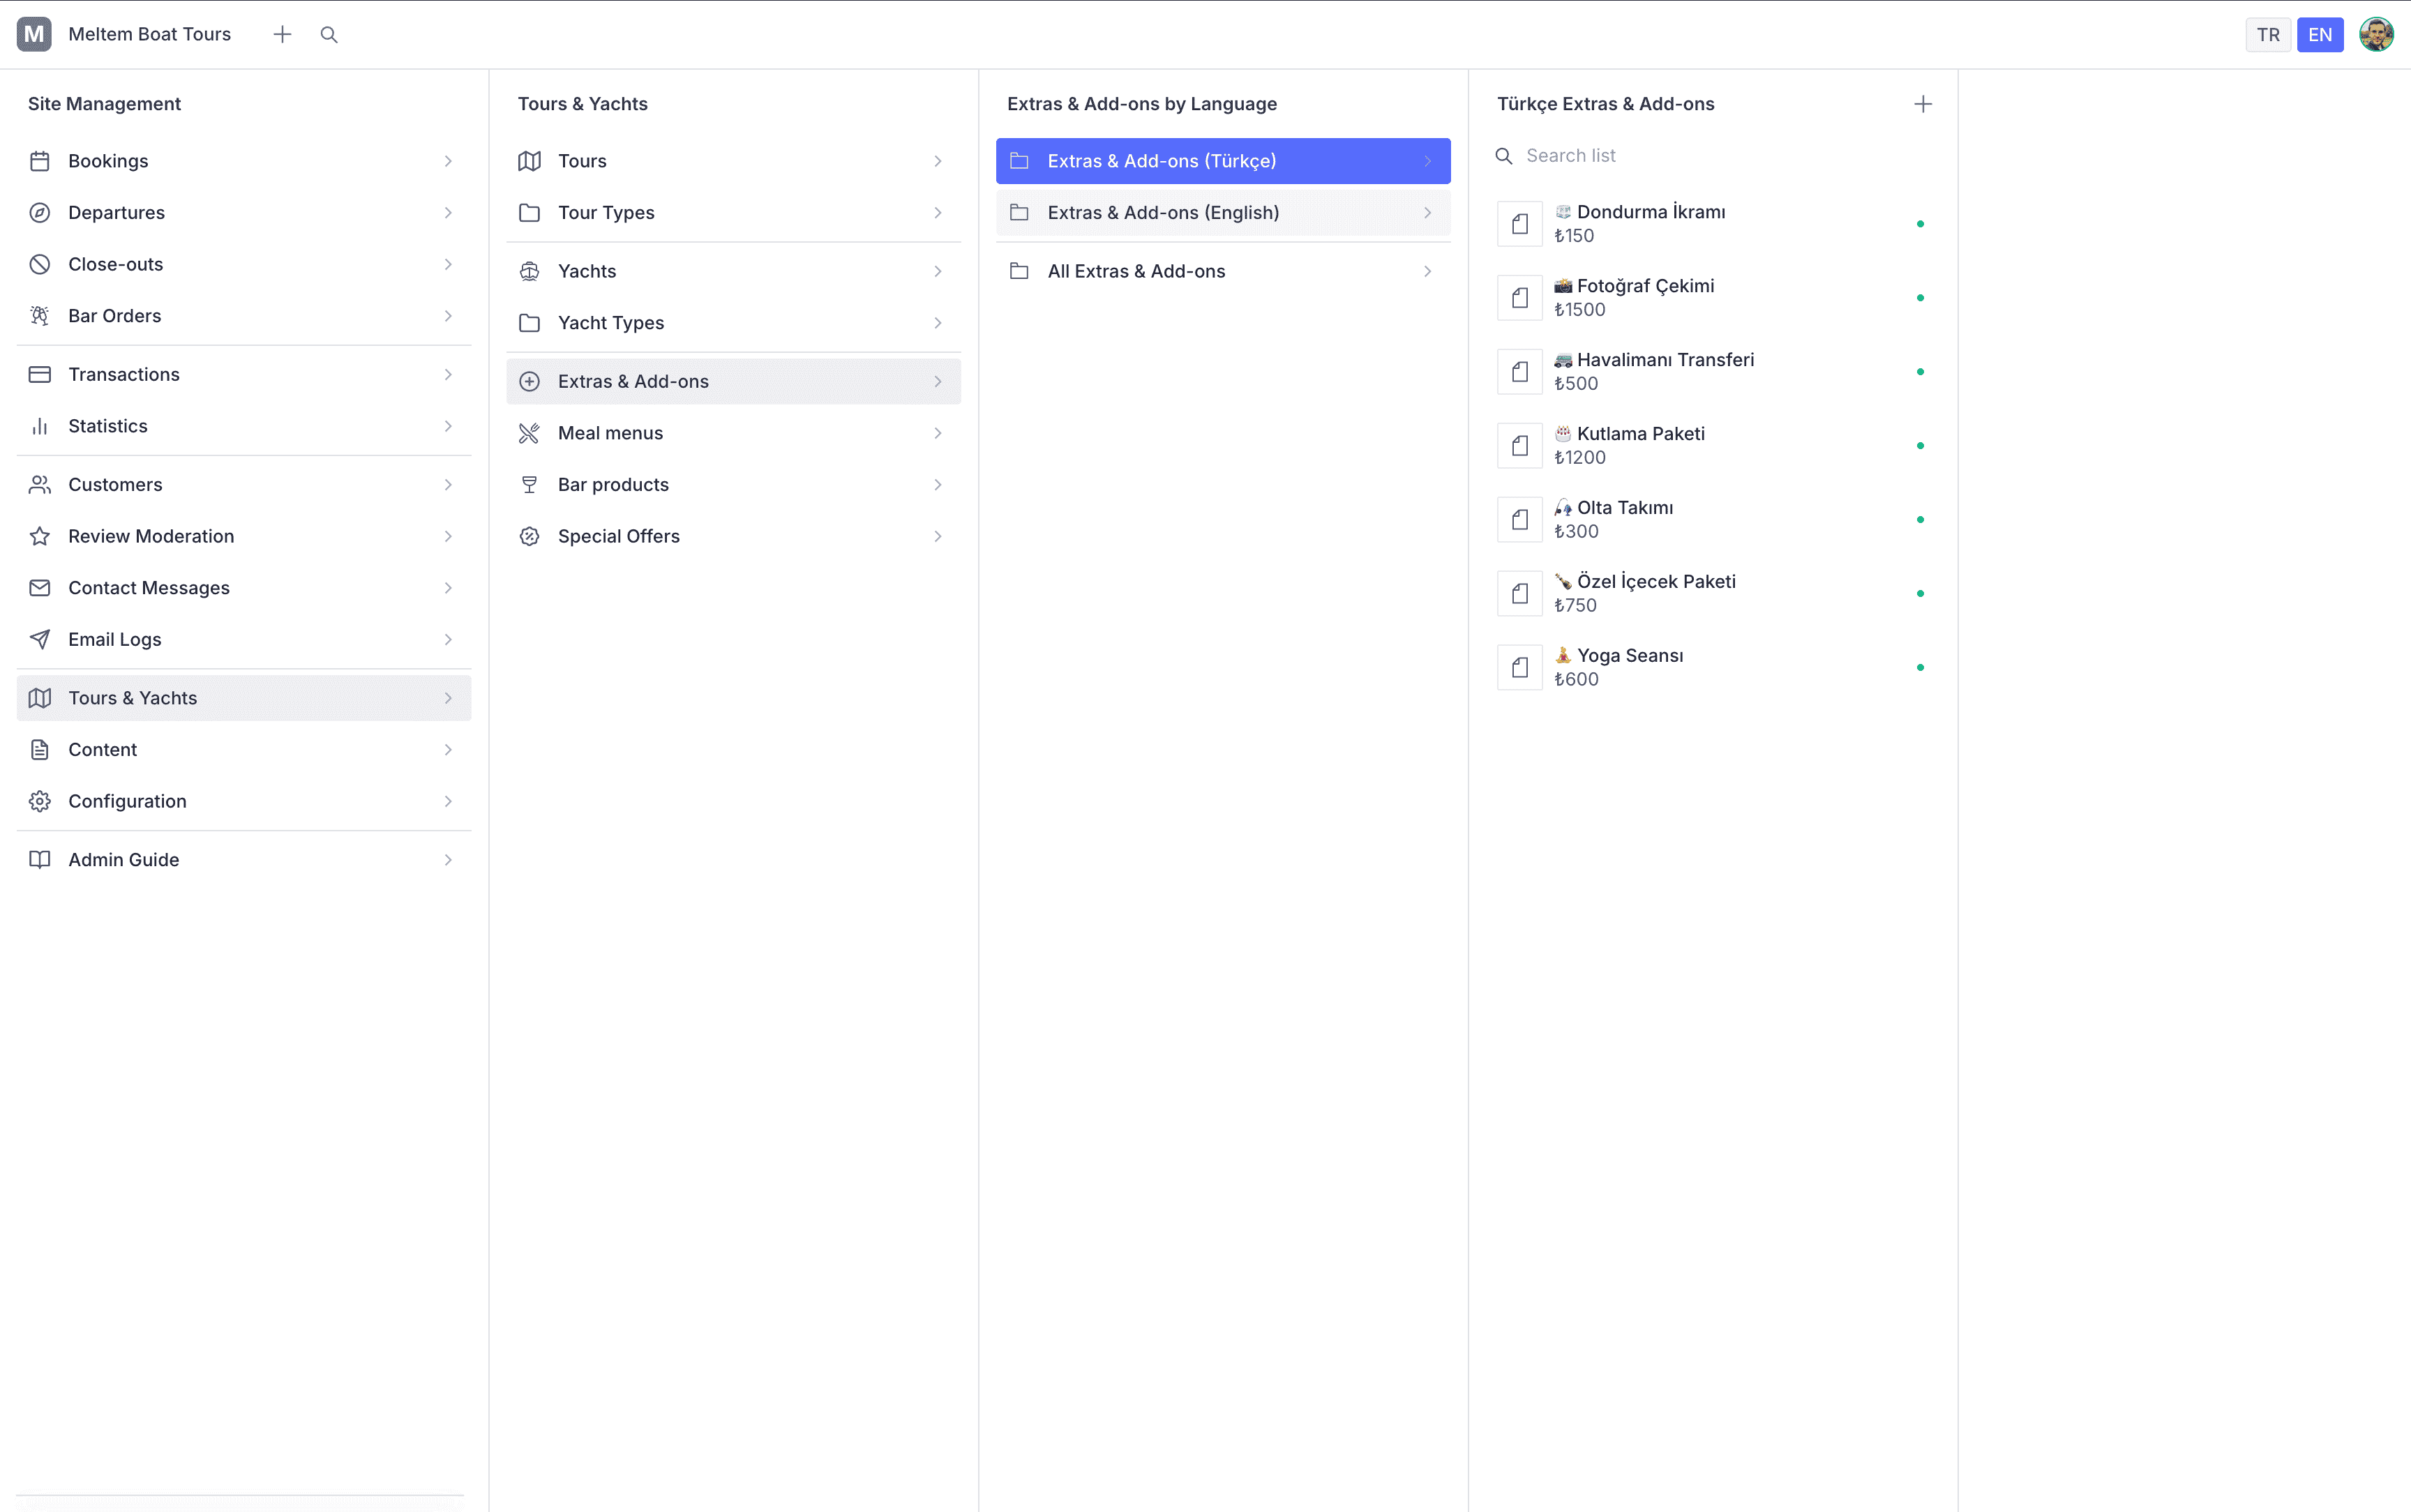The image size is (2411, 1512).
Task: Open Contact Messages menu item
Action: [x=244, y=588]
